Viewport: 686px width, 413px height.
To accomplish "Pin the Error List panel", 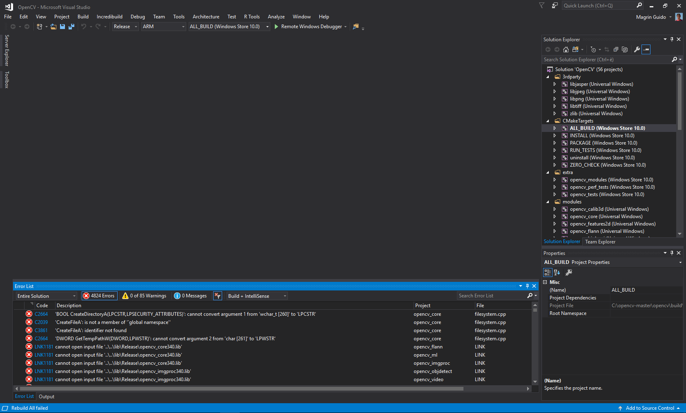I will [x=527, y=286].
